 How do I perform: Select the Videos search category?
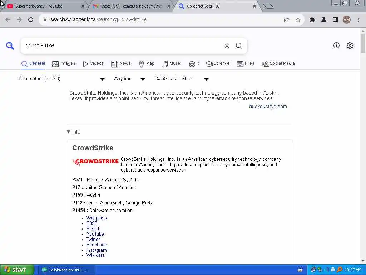click(93, 64)
